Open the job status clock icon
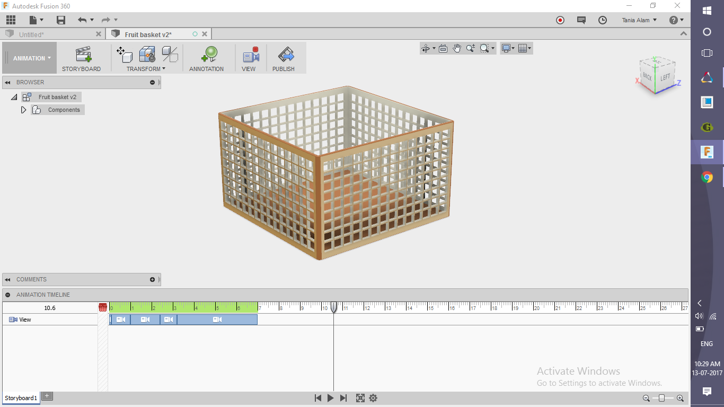The height and width of the screenshot is (407, 724). [603, 20]
